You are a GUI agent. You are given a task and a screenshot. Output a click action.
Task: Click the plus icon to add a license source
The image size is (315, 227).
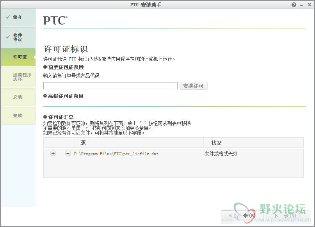click(x=53, y=154)
